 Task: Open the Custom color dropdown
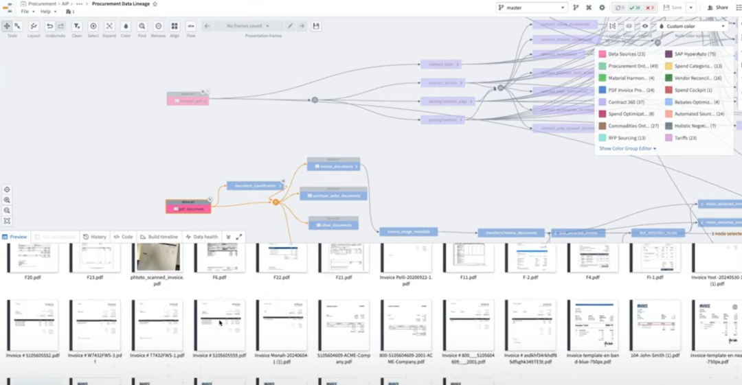[x=691, y=26]
